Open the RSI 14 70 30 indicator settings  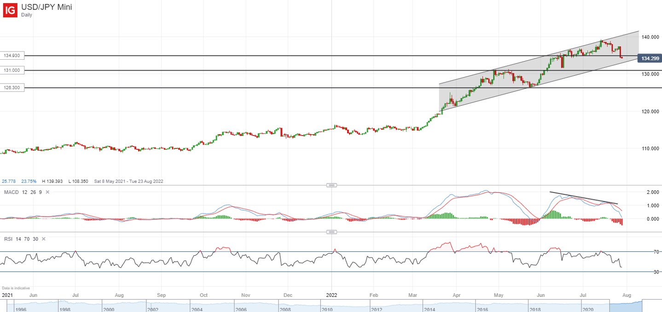tap(21, 239)
